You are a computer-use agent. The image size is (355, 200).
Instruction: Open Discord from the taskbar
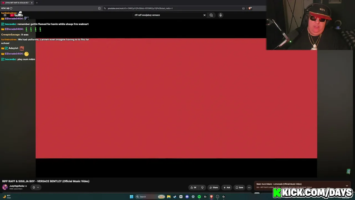(187, 197)
